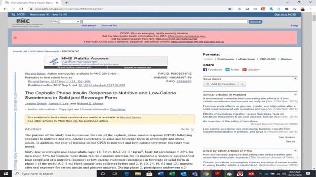Click the Disclaimer link
Image resolution: width=316 pixels, height=177 pixels.
click(118, 109)
